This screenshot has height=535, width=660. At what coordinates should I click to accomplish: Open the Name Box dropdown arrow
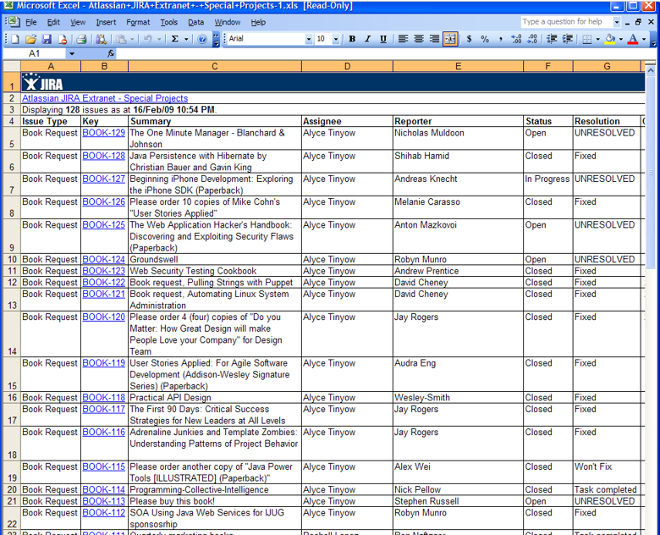point(72,53)
